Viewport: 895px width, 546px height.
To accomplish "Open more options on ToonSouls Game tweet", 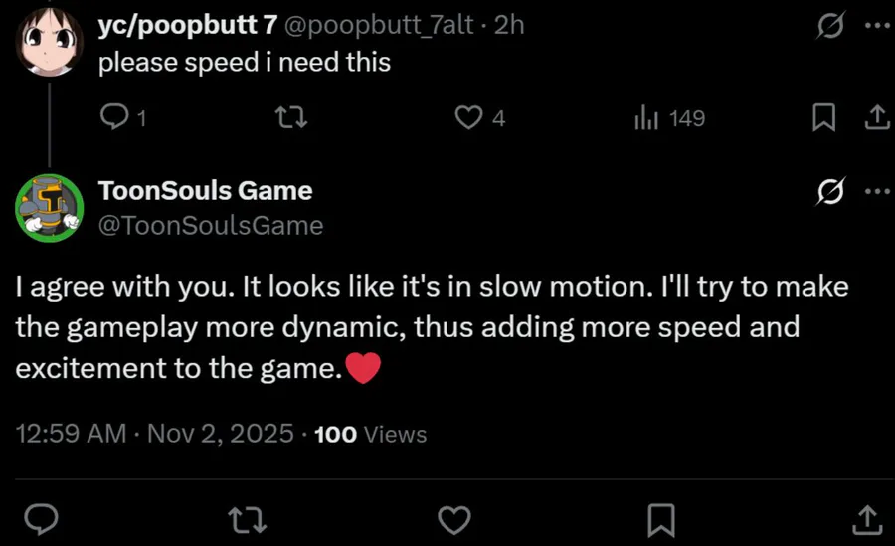I will (875, 191).
